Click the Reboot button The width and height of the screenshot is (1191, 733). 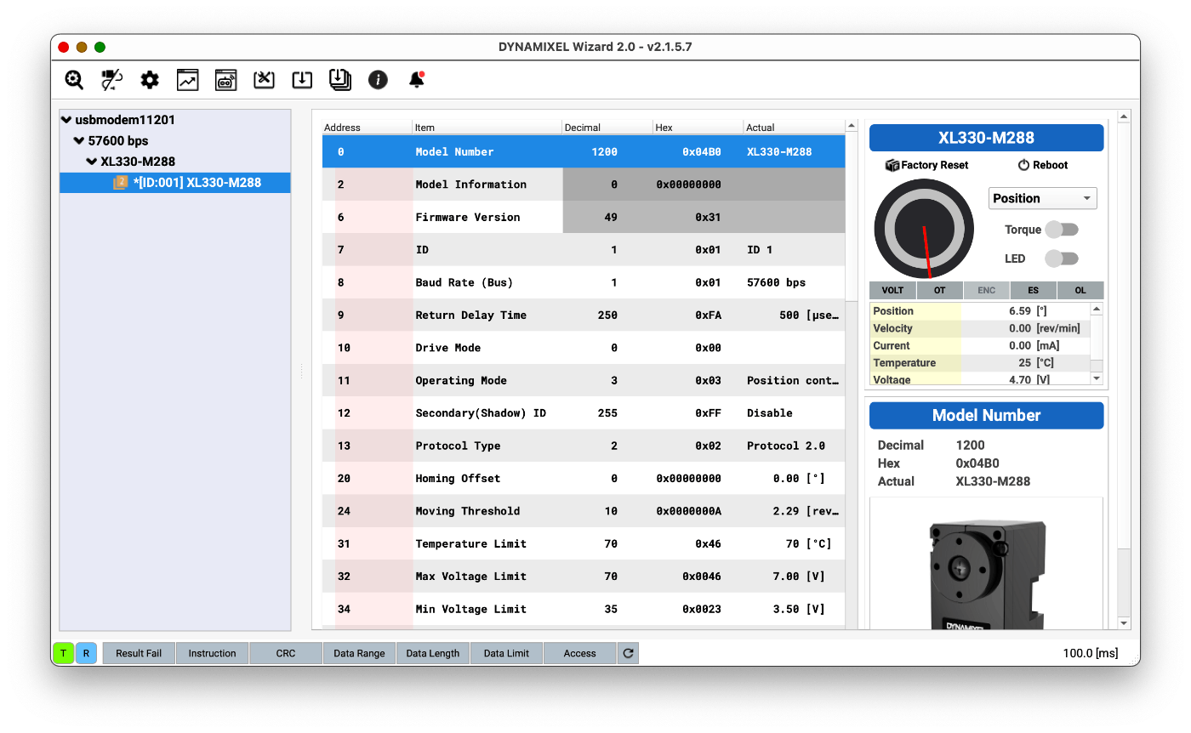(1042, 165)
